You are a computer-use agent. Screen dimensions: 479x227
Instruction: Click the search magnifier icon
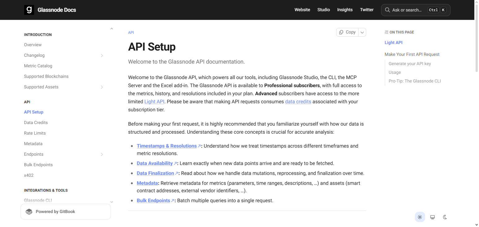click(x=387, y=10)
